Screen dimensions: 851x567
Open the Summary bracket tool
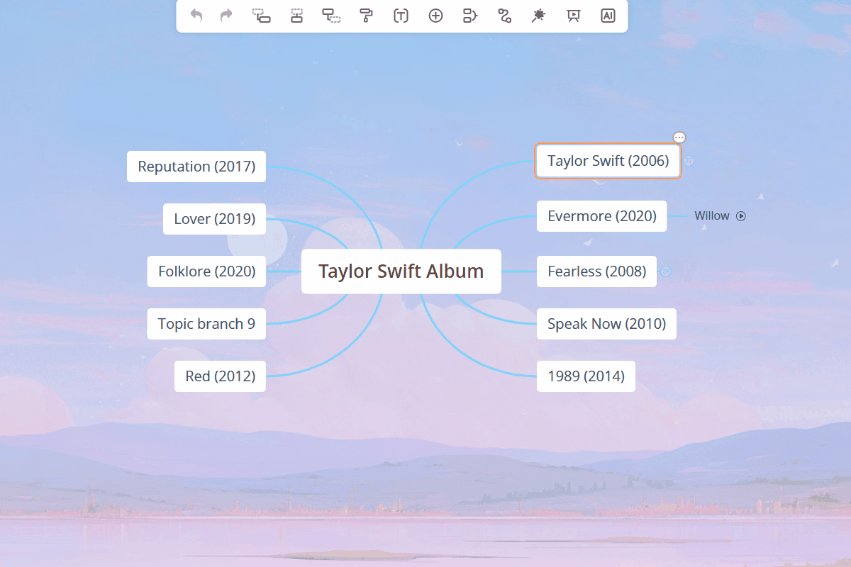point(469,16)
